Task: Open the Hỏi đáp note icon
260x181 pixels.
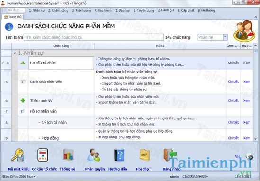Action: (144, 155)
